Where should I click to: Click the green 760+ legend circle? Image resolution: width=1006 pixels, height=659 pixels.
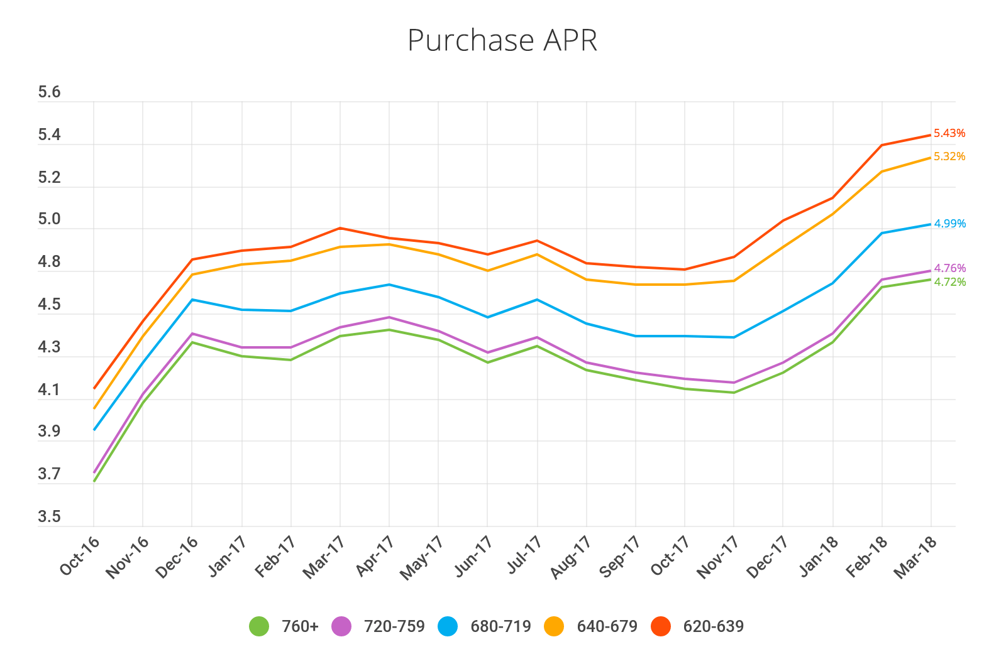(258, 626)
